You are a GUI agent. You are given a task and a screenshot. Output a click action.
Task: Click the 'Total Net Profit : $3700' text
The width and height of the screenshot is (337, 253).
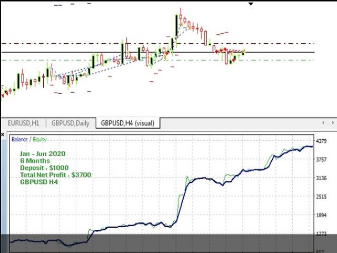(56, 175)
